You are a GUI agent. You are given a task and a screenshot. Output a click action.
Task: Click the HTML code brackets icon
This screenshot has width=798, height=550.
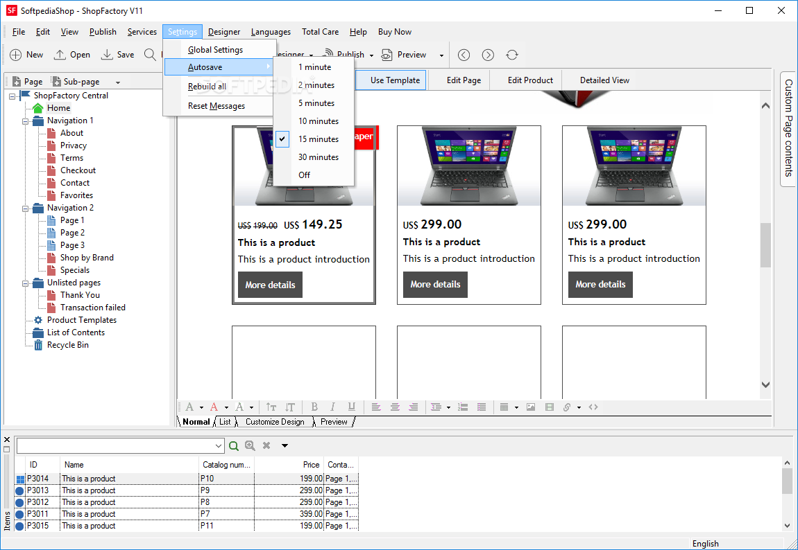[593, 407]
